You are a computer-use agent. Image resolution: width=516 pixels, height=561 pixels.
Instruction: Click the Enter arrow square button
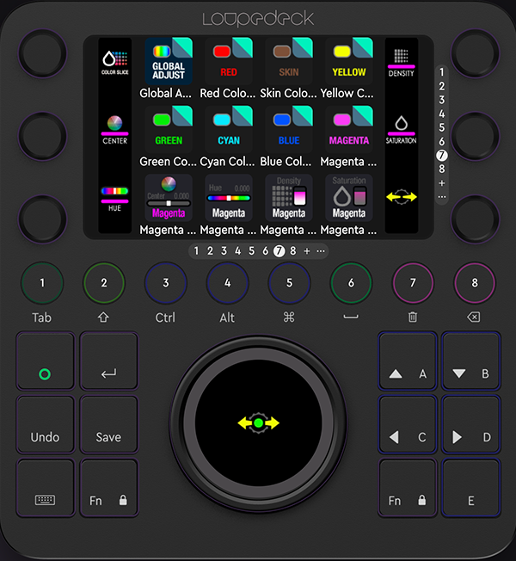tap(108, 361)
